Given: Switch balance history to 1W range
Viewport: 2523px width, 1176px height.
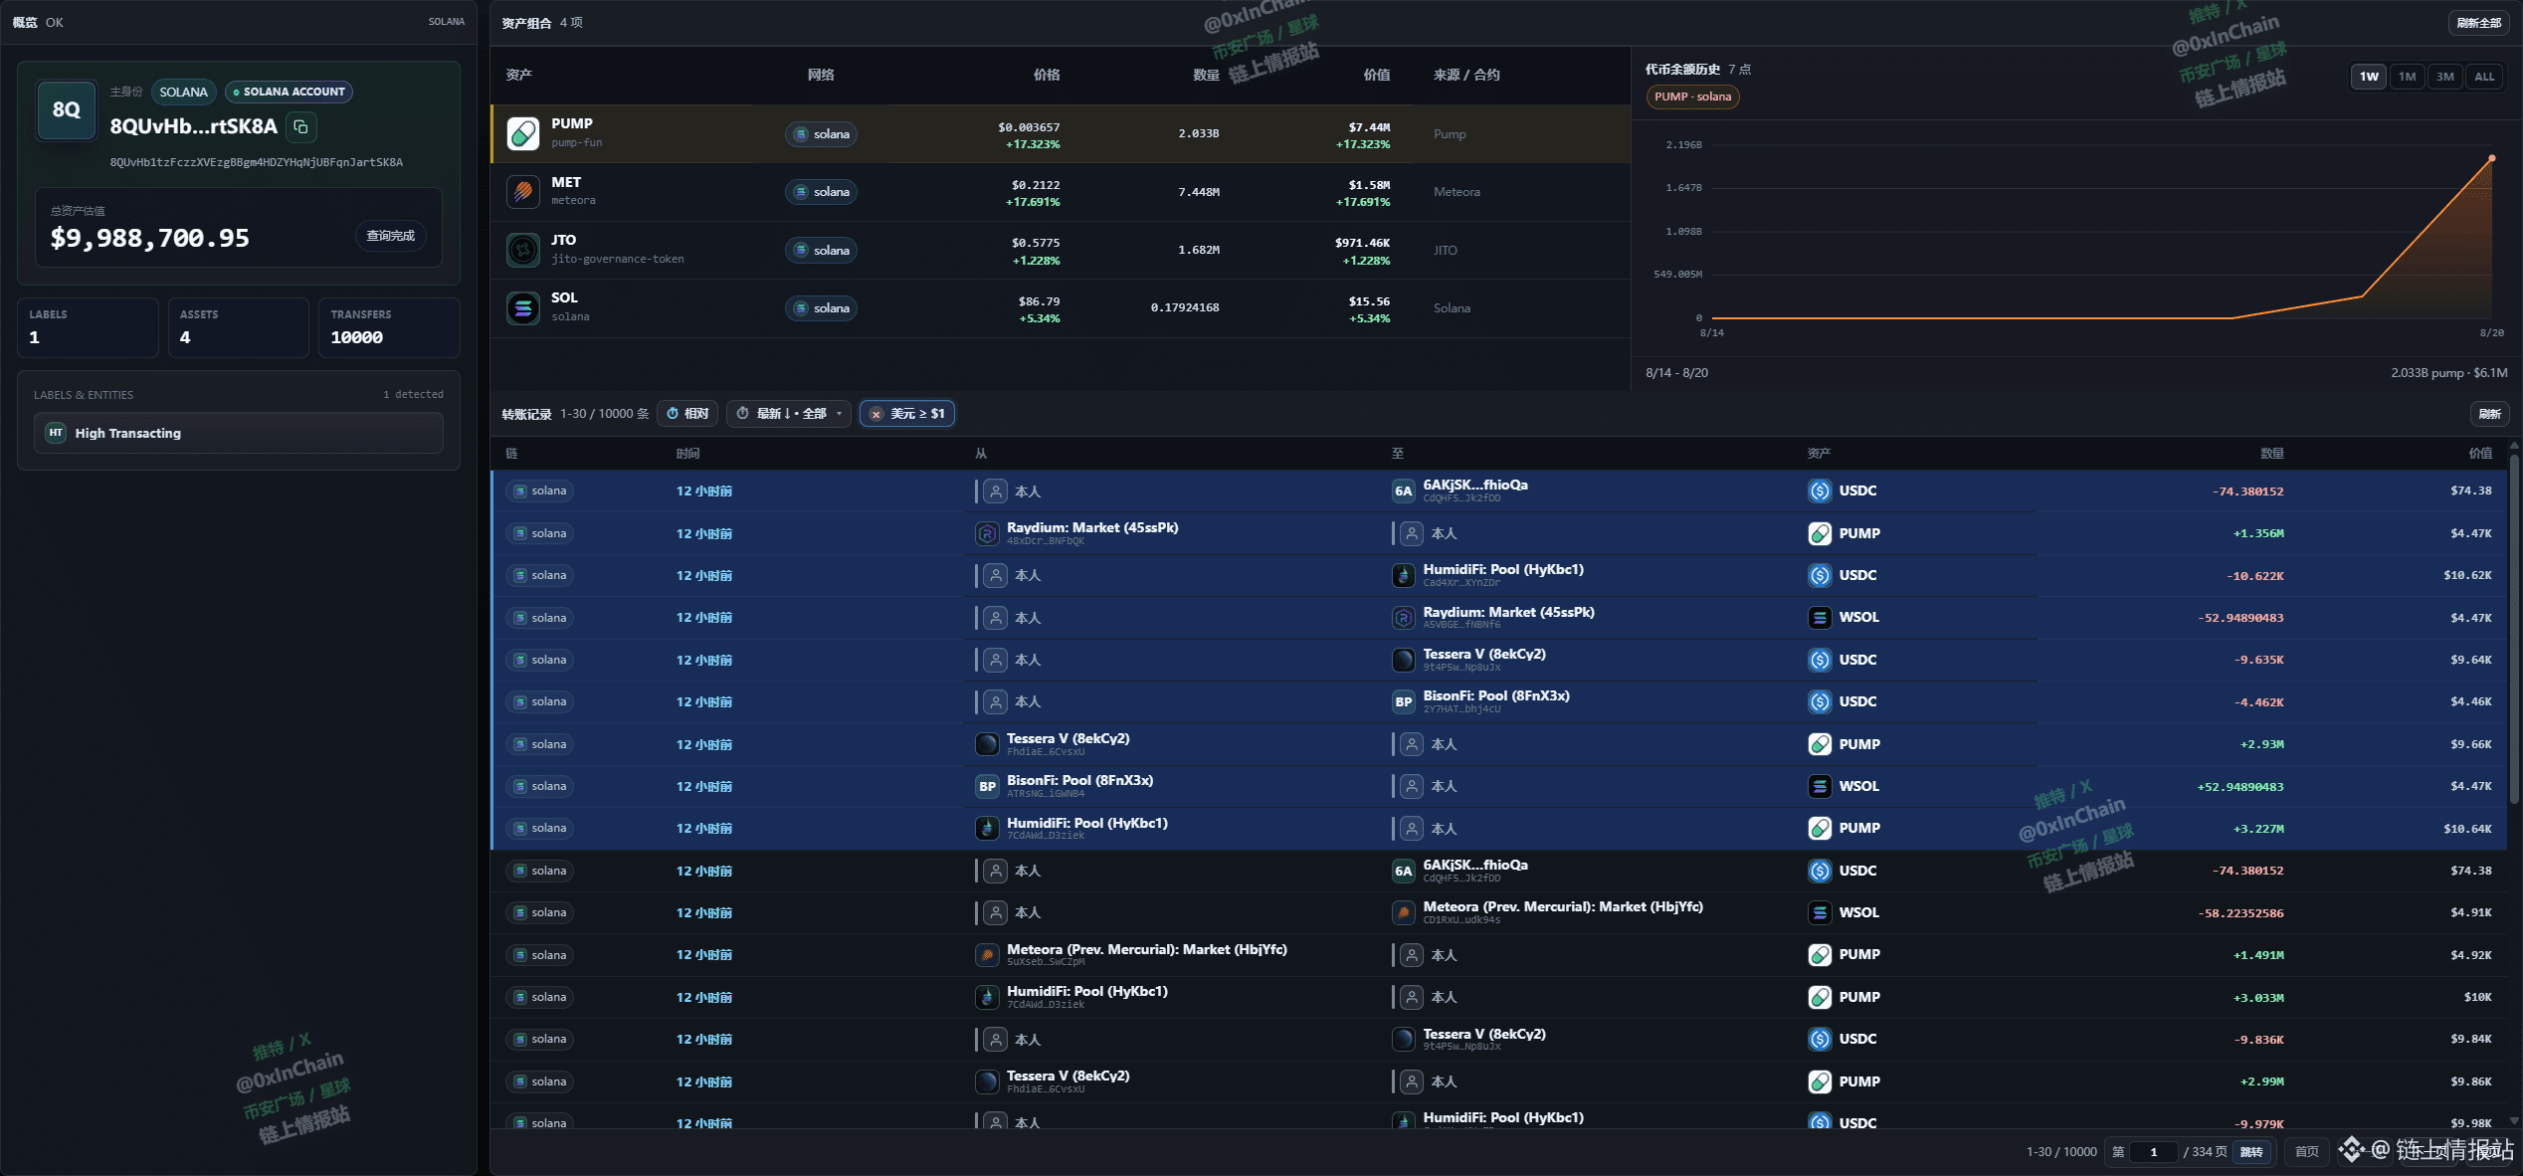Looking at the screenshot, I should (x=2369, y=77).
